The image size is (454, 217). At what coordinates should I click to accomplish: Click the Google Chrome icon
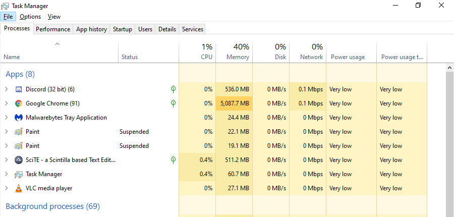tap(19, 103)
